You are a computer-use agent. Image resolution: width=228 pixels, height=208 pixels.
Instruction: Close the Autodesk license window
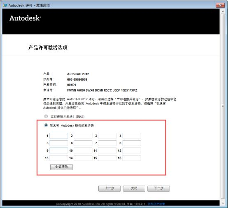coord(220,5)
